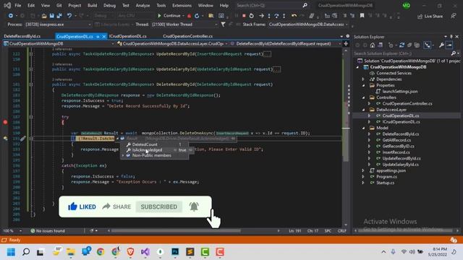463x260 pixels.
Task: Open Chrome icon on taskbar
Action: pos(101,252)
